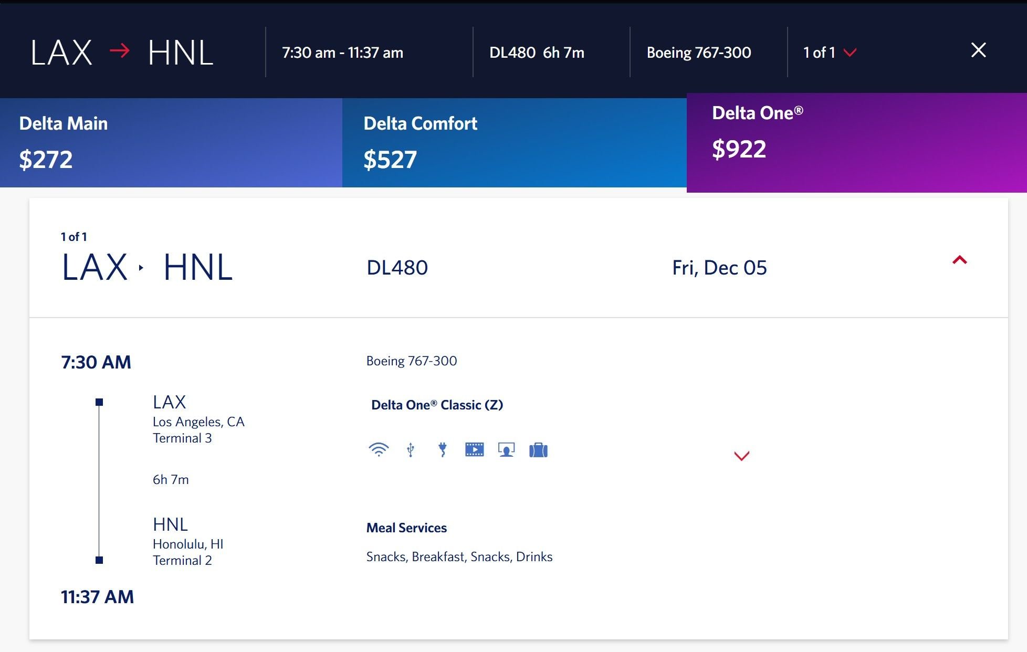Click the DL480 flight number in segment header
This screenshot has width=1027, height=652.
[x=397, y=268]
